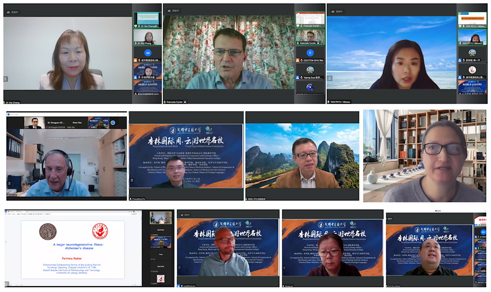Click the round brown seal logo on slide
The height and width of the screenshot is (292, 491).
[48, 231]
